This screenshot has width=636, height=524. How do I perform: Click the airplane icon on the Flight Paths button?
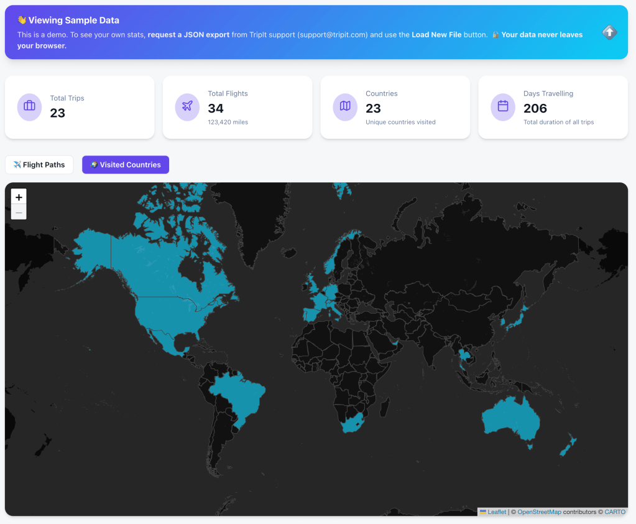click(x=16, y=164)
